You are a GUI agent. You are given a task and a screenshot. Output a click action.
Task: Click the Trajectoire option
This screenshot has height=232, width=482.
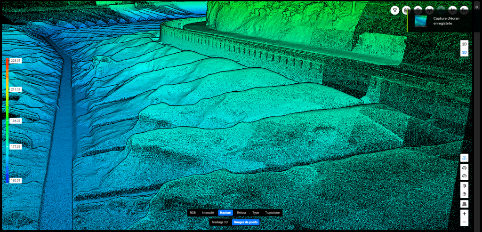click(272, 213)
